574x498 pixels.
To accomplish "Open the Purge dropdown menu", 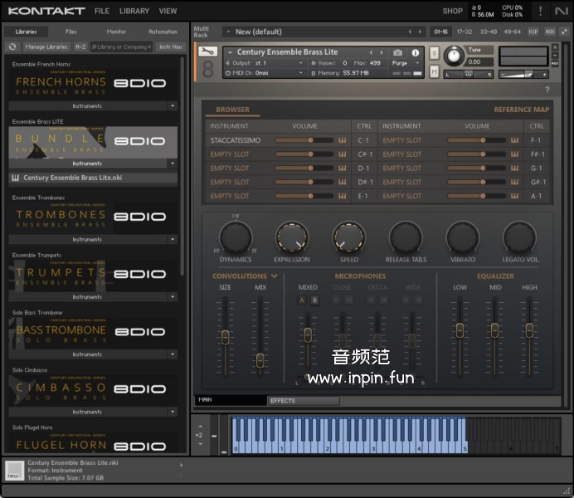I will (x=403, y=63).
